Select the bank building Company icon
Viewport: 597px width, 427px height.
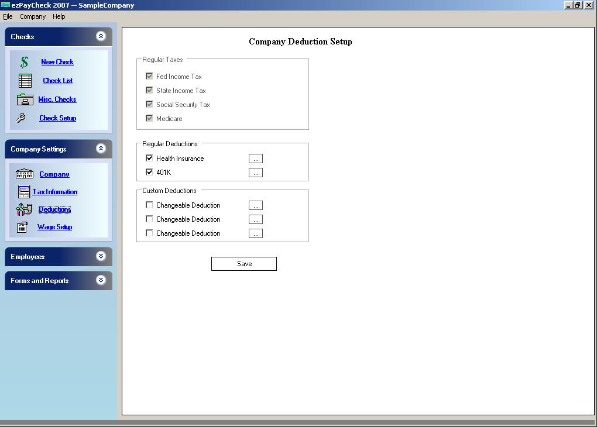click(23, 174)
